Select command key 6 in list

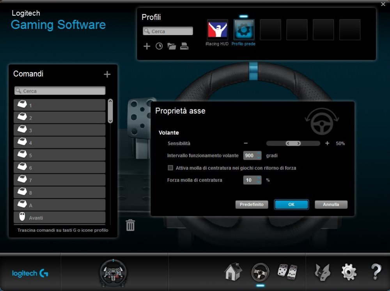point(60,167)
